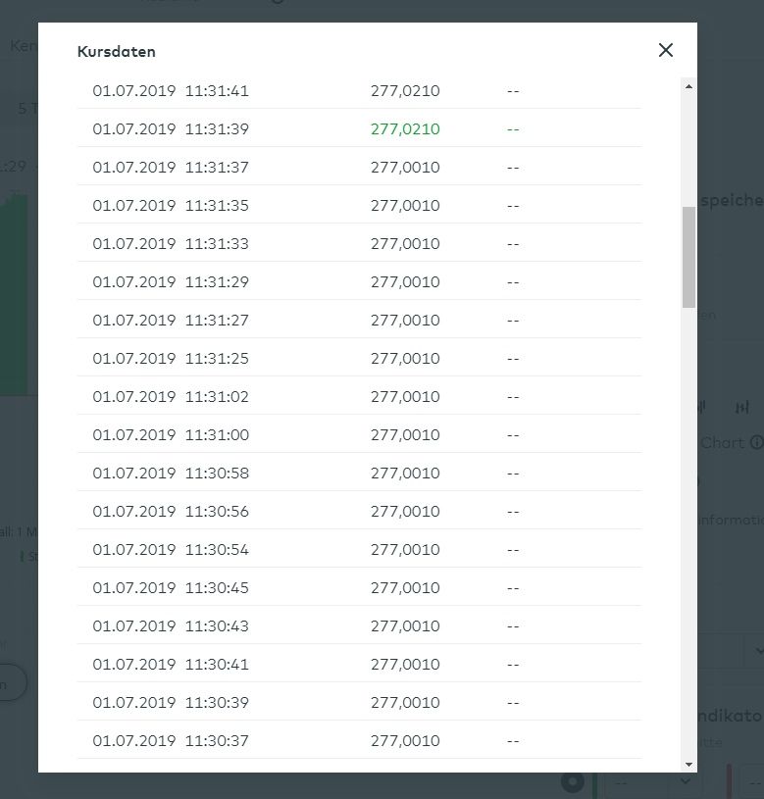Click the scrollbar up arrow in Kursdaten

pyautogui.click(x=688, y=86)
